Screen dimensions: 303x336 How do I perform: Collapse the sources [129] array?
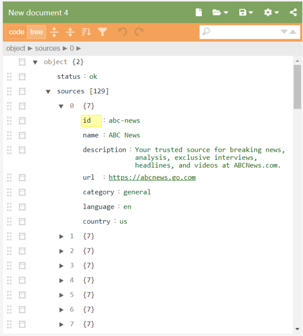(48, 92)
